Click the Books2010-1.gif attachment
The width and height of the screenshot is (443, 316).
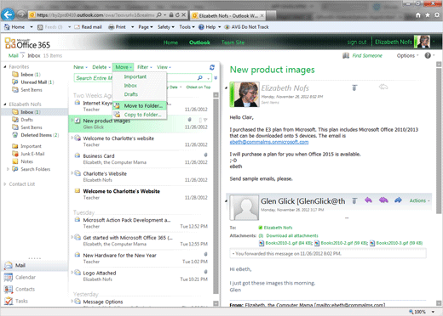[x=286, y=243]
